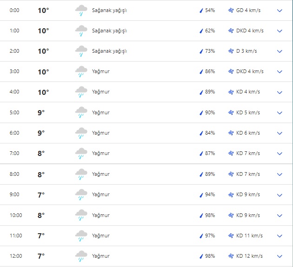Open the 8:00 forecast details chevron
Screen dimensions: 293x267
pyautogui.click(x=280, y=174)
